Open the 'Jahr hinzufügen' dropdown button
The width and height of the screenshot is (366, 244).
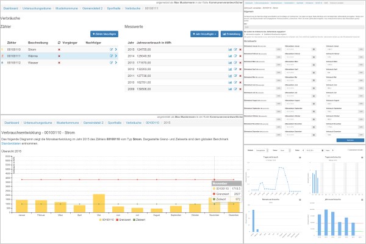click(x=203, y=34)
